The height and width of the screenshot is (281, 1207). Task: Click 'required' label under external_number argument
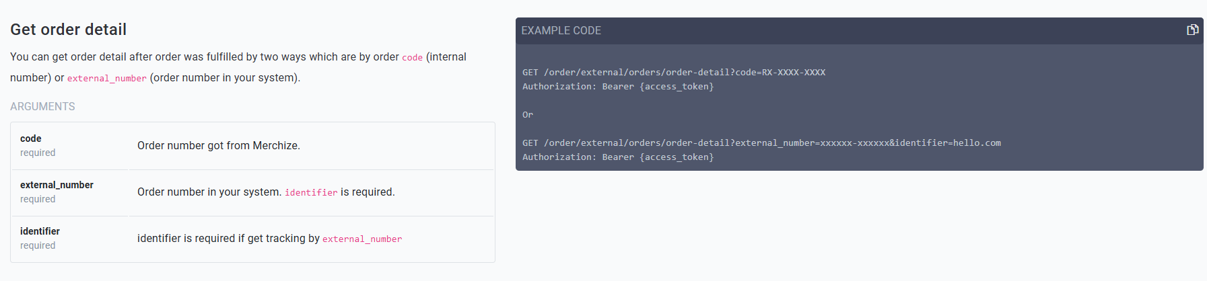pos(38,199)
